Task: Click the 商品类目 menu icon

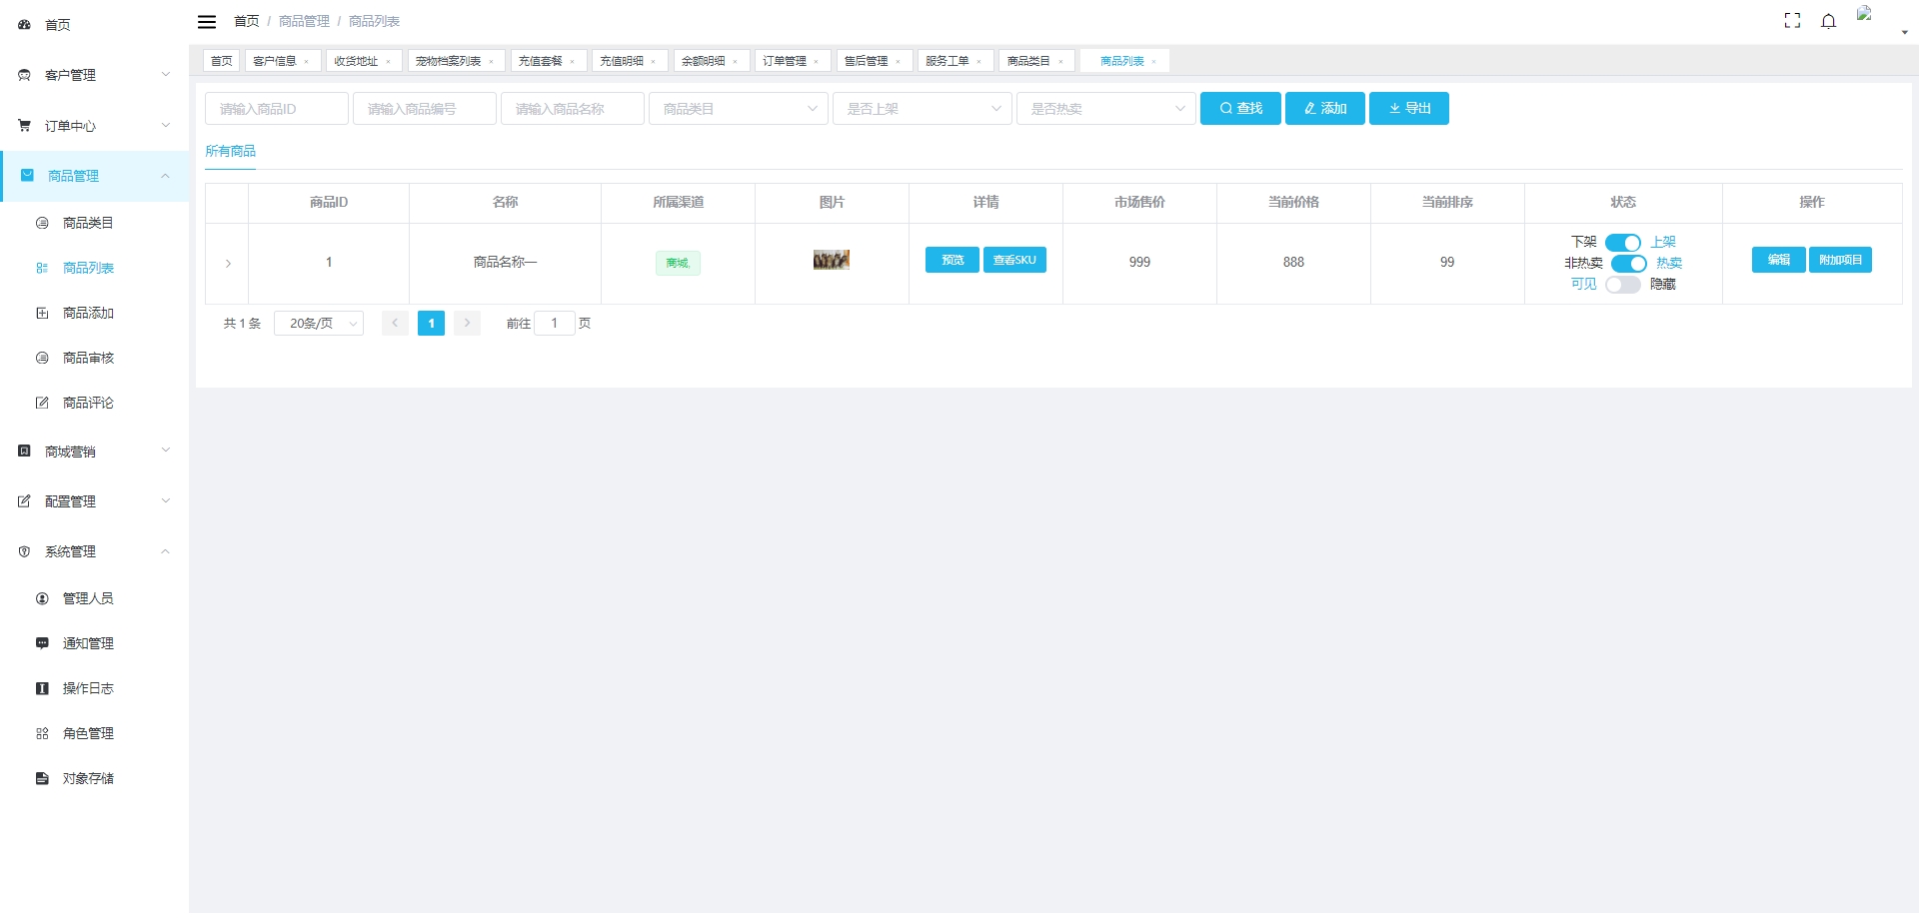Action: coord(42,223)
